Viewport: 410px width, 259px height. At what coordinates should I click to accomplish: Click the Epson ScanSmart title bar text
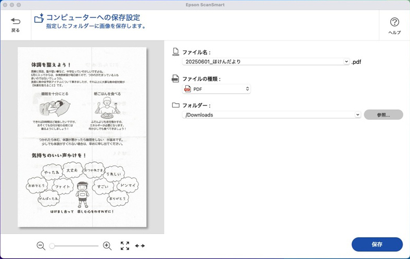coord(205,5)
